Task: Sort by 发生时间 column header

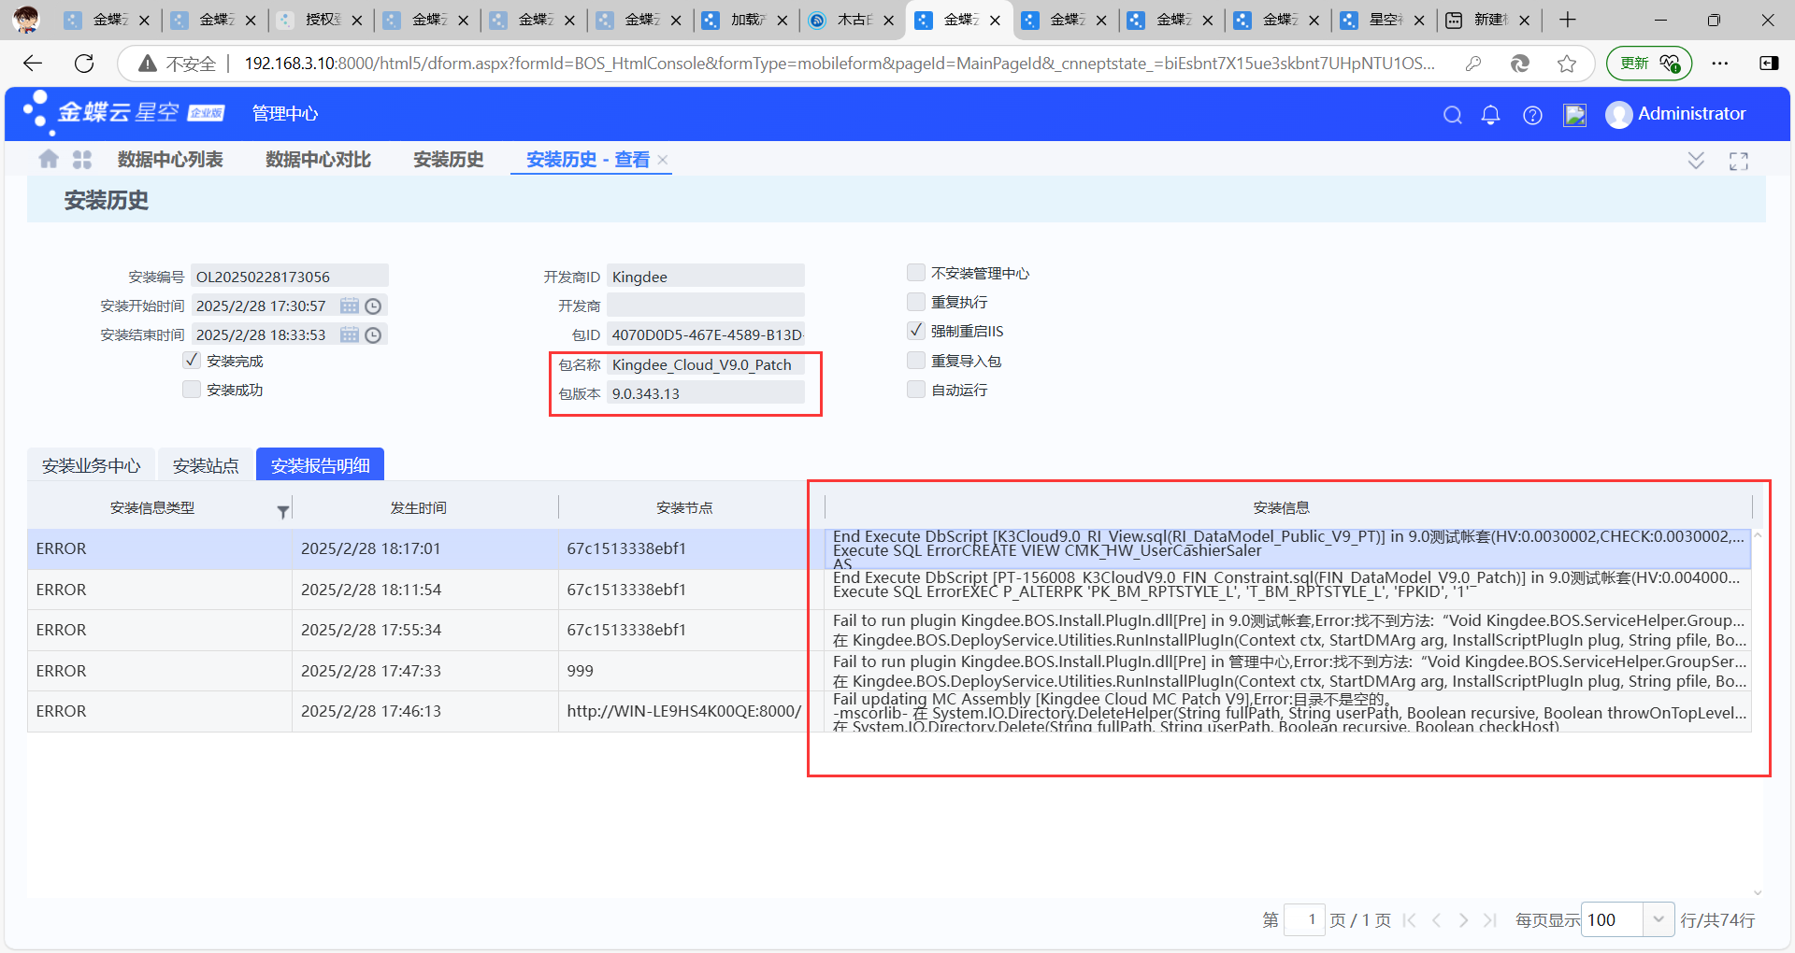Action: [x=418, y=507]
